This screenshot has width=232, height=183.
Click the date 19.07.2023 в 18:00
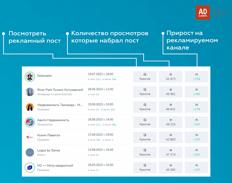tap(100, 74)
